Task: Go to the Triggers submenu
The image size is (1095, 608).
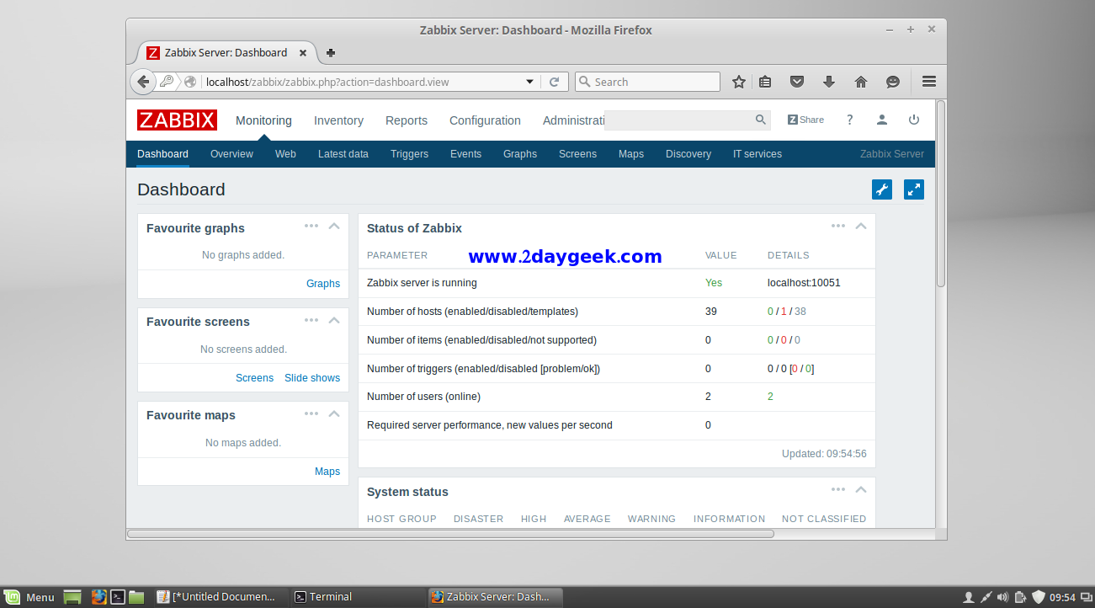Action: (409, 154)
